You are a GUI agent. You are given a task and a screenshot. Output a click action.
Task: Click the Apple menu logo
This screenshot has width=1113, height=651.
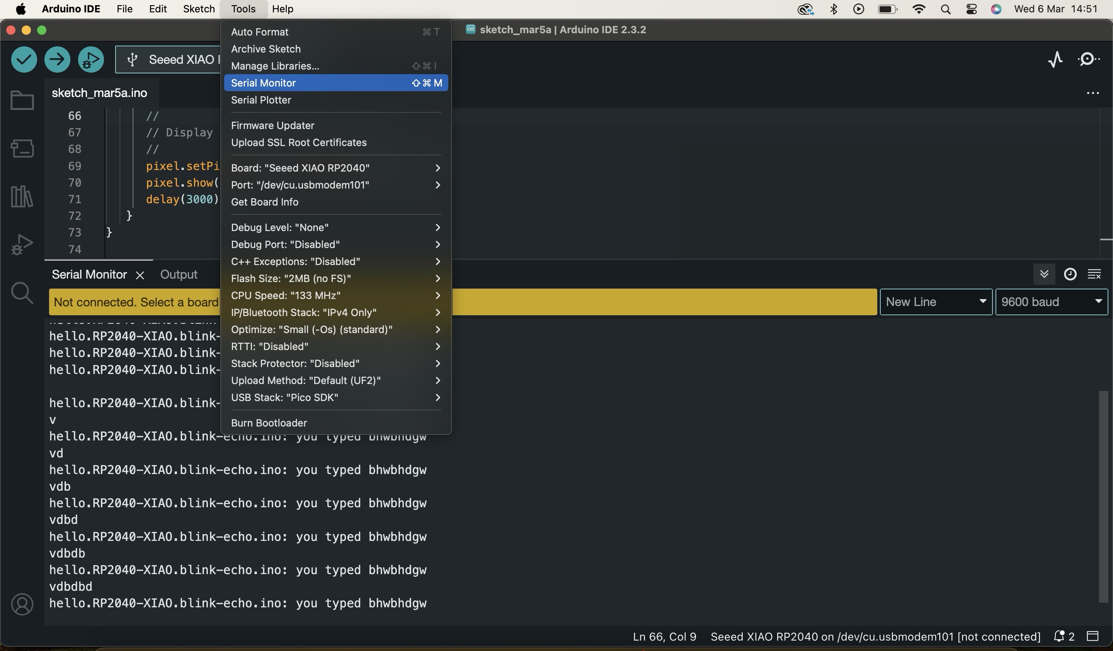pyautogui.click(x=20, y=9)
